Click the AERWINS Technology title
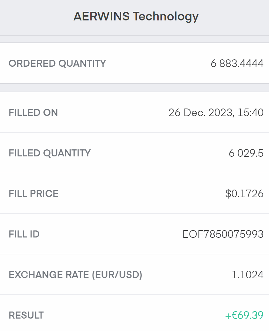The width and height of the screenshot is (269, 331). [x=136, y=16]
